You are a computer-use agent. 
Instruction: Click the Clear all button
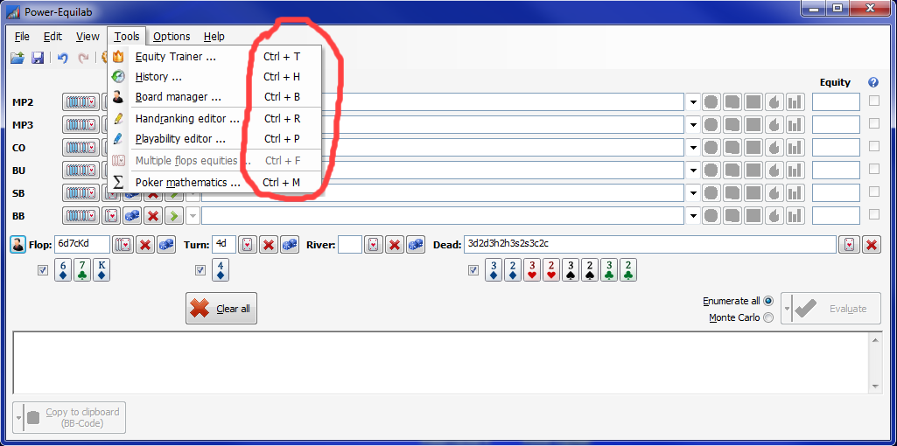(x=221, y=308)
